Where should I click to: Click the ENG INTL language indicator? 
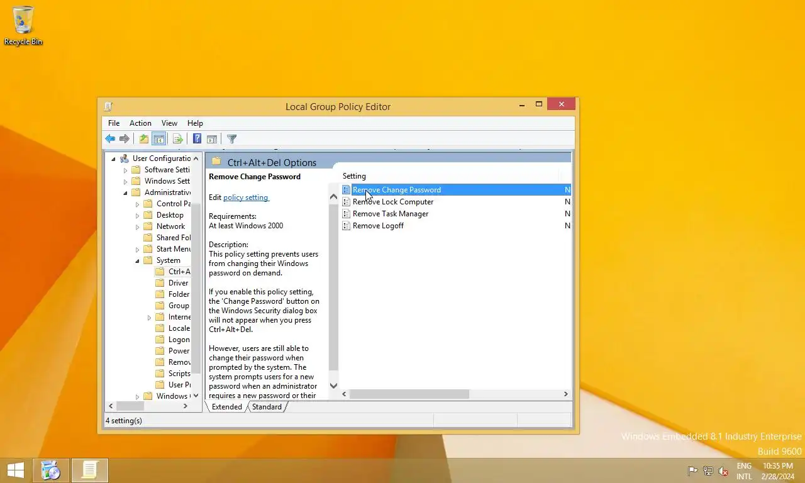click(x=744, y=471)
